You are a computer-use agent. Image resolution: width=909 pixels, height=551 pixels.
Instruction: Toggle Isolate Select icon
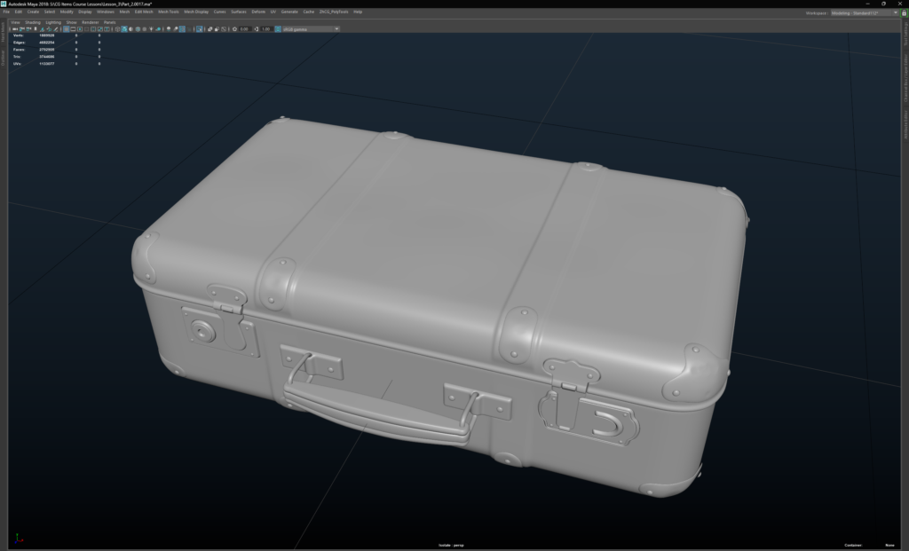point(200,29)
